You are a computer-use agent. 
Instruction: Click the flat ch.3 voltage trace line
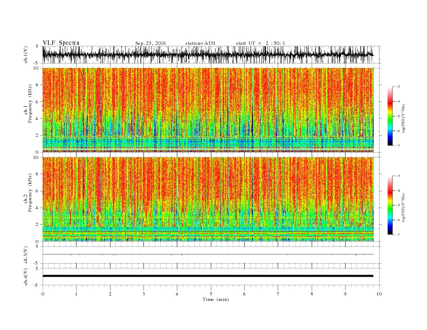coord(208,255)
